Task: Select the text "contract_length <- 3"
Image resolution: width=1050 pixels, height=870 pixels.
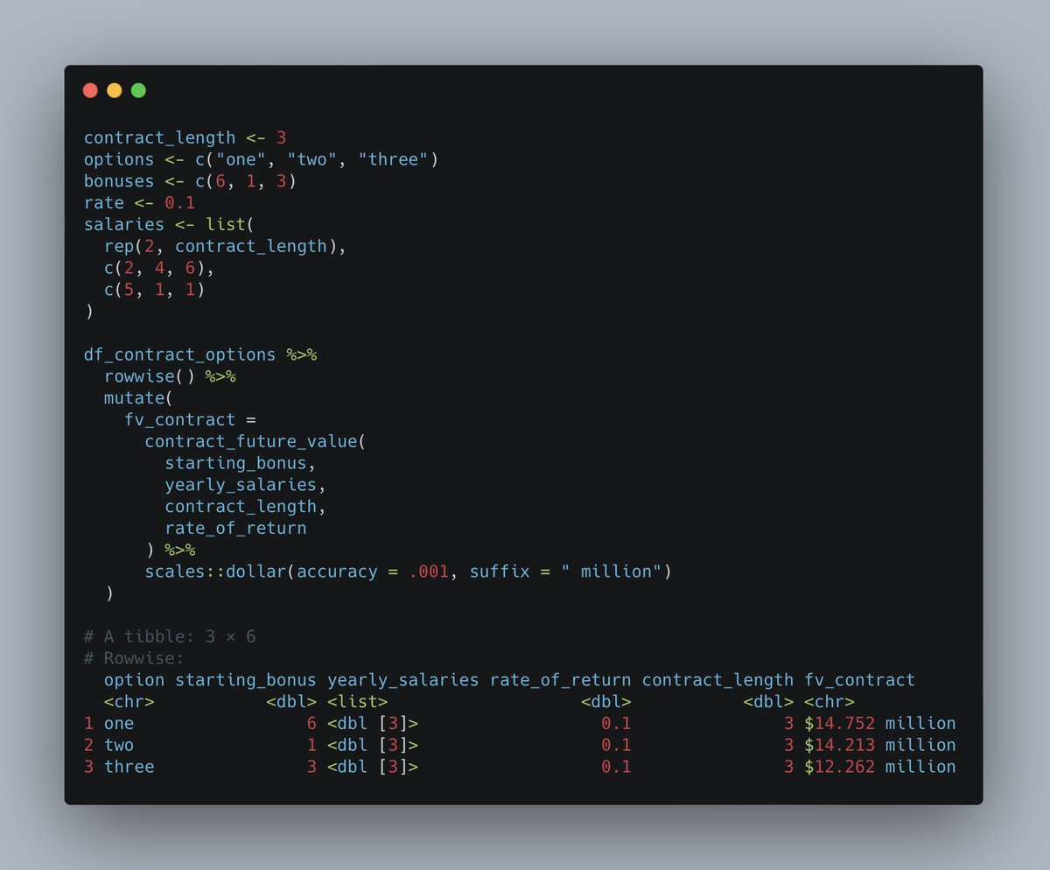Action: [185, 137]
